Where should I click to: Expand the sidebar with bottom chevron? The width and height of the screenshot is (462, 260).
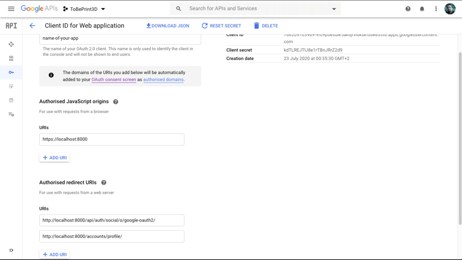click(x=11, y=250)
